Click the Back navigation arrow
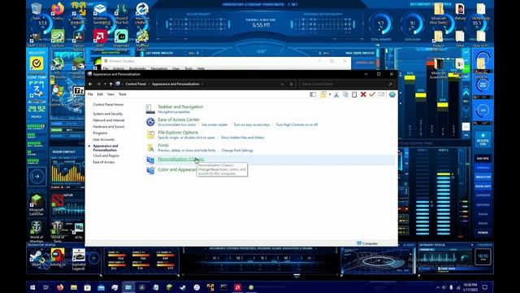The image size is (520, 293). click(90, 84)
